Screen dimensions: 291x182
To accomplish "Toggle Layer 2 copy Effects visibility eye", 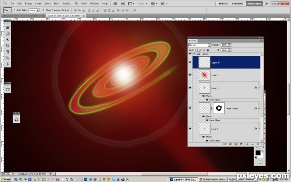I will coord(203,116).
